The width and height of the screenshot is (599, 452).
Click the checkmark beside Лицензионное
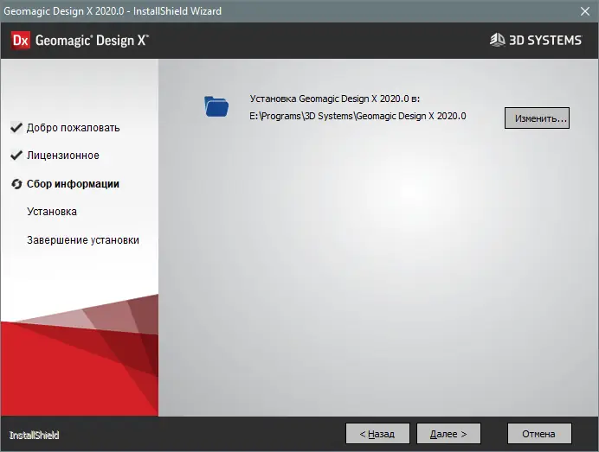16,156
